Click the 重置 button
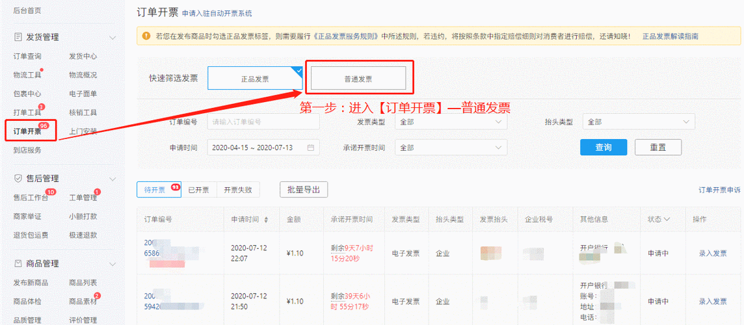744x325 pixels. pyautogui.click(x=658, y=147)
